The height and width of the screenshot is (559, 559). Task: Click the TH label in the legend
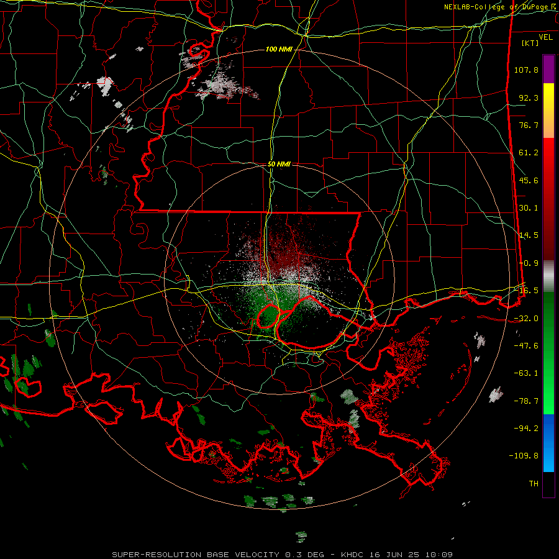tap(534, 484)
